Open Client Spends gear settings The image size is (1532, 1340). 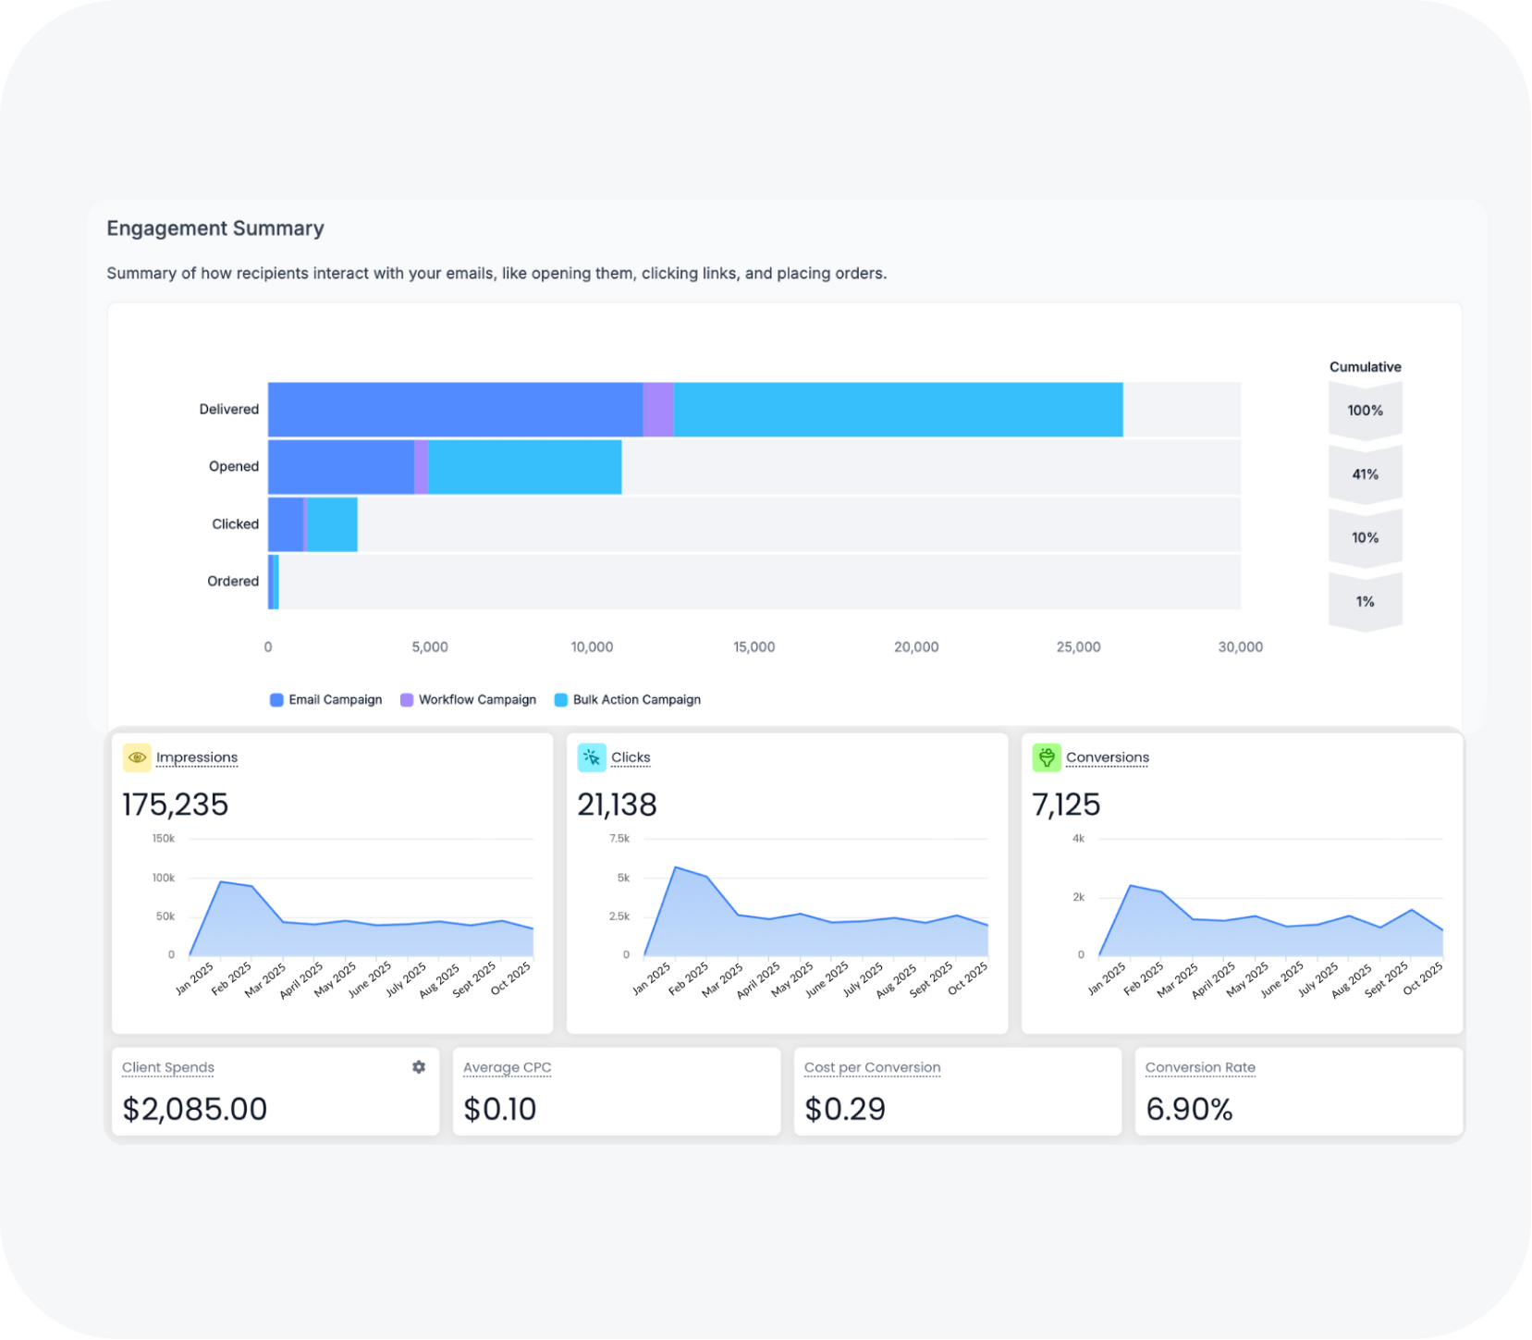(419, 1067)
